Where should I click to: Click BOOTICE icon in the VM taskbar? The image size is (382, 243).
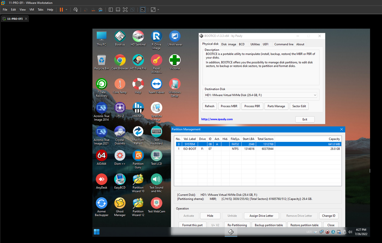(231, 232)
